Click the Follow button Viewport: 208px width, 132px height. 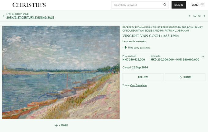(x=143, y=77)
